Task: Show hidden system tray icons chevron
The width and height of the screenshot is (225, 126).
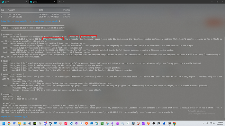Action: (203, 123)
